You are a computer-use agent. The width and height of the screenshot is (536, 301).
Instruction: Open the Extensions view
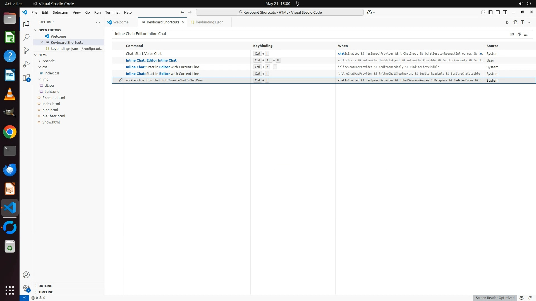tap(26, 78)
